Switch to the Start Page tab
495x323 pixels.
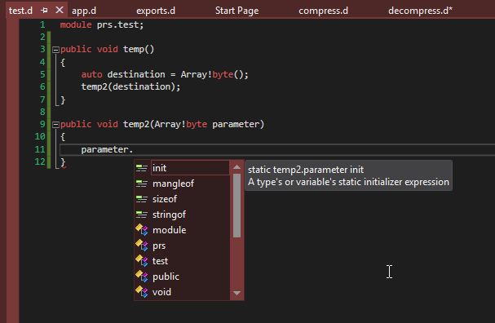[236, 11]
